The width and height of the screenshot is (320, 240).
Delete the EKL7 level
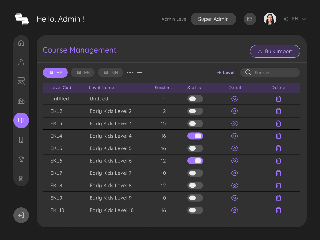pos(278,173)
